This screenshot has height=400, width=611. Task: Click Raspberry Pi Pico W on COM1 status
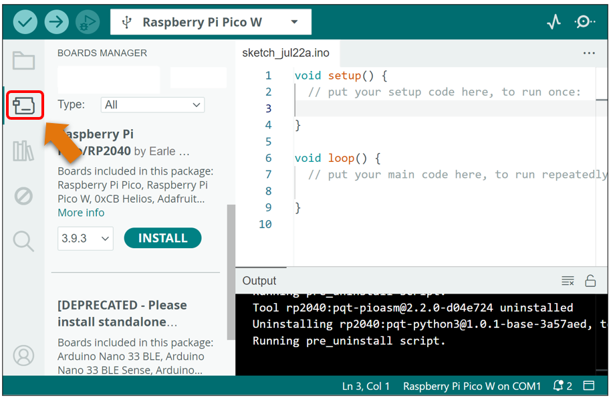click(472, 387)
